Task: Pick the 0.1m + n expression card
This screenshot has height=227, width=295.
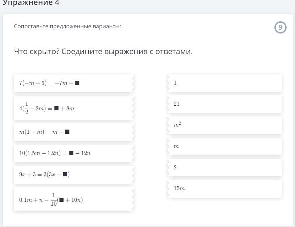Action: pos(74,199)
